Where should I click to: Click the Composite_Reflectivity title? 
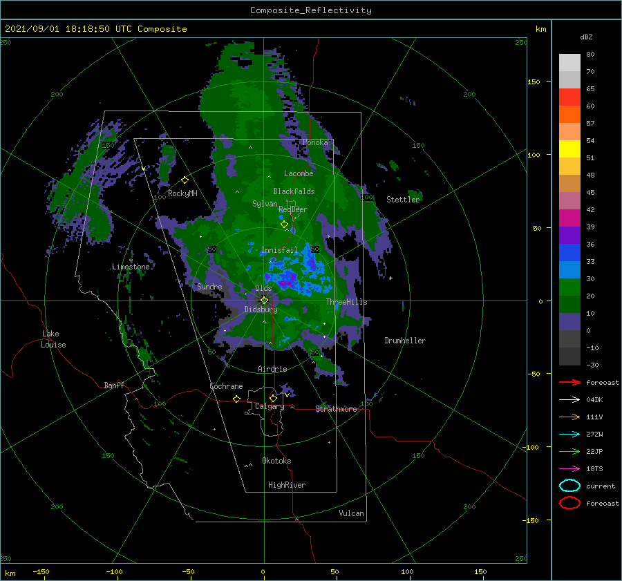[x=311, y=10]
